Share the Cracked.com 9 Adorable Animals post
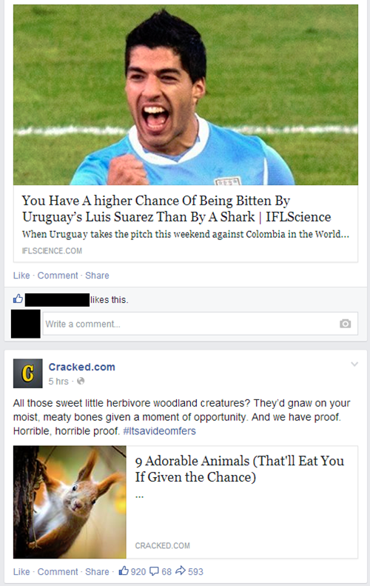 (x=97, y=572)
